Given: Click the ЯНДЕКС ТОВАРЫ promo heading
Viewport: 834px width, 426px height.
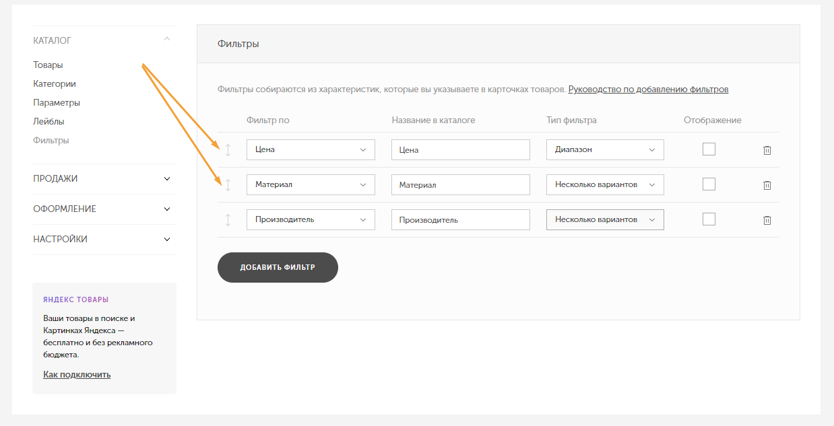Looking at the screenshot, I should point(75,299).
